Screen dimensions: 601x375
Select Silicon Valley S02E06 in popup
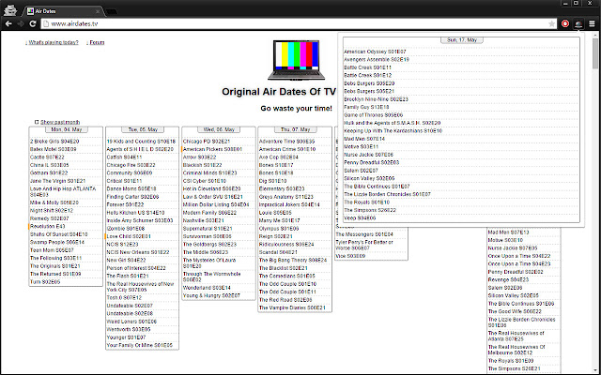coord(369,178)
